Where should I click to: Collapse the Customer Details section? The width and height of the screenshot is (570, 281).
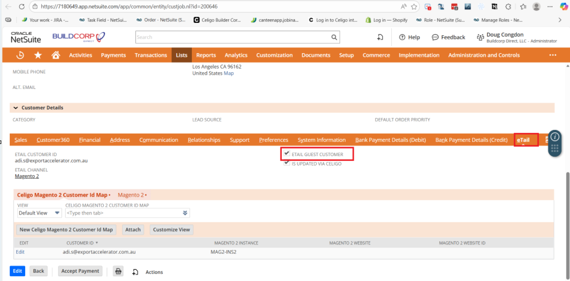pos(16,108)
